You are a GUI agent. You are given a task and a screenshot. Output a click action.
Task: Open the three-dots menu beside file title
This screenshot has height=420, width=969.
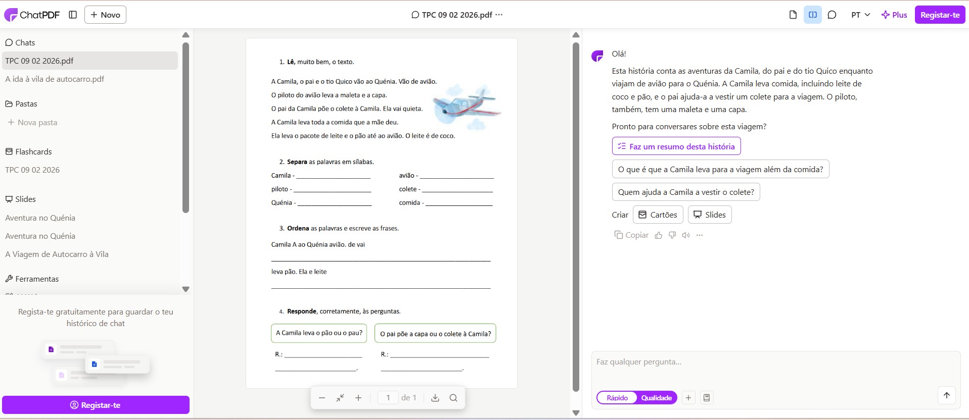[x=499, y=15]
